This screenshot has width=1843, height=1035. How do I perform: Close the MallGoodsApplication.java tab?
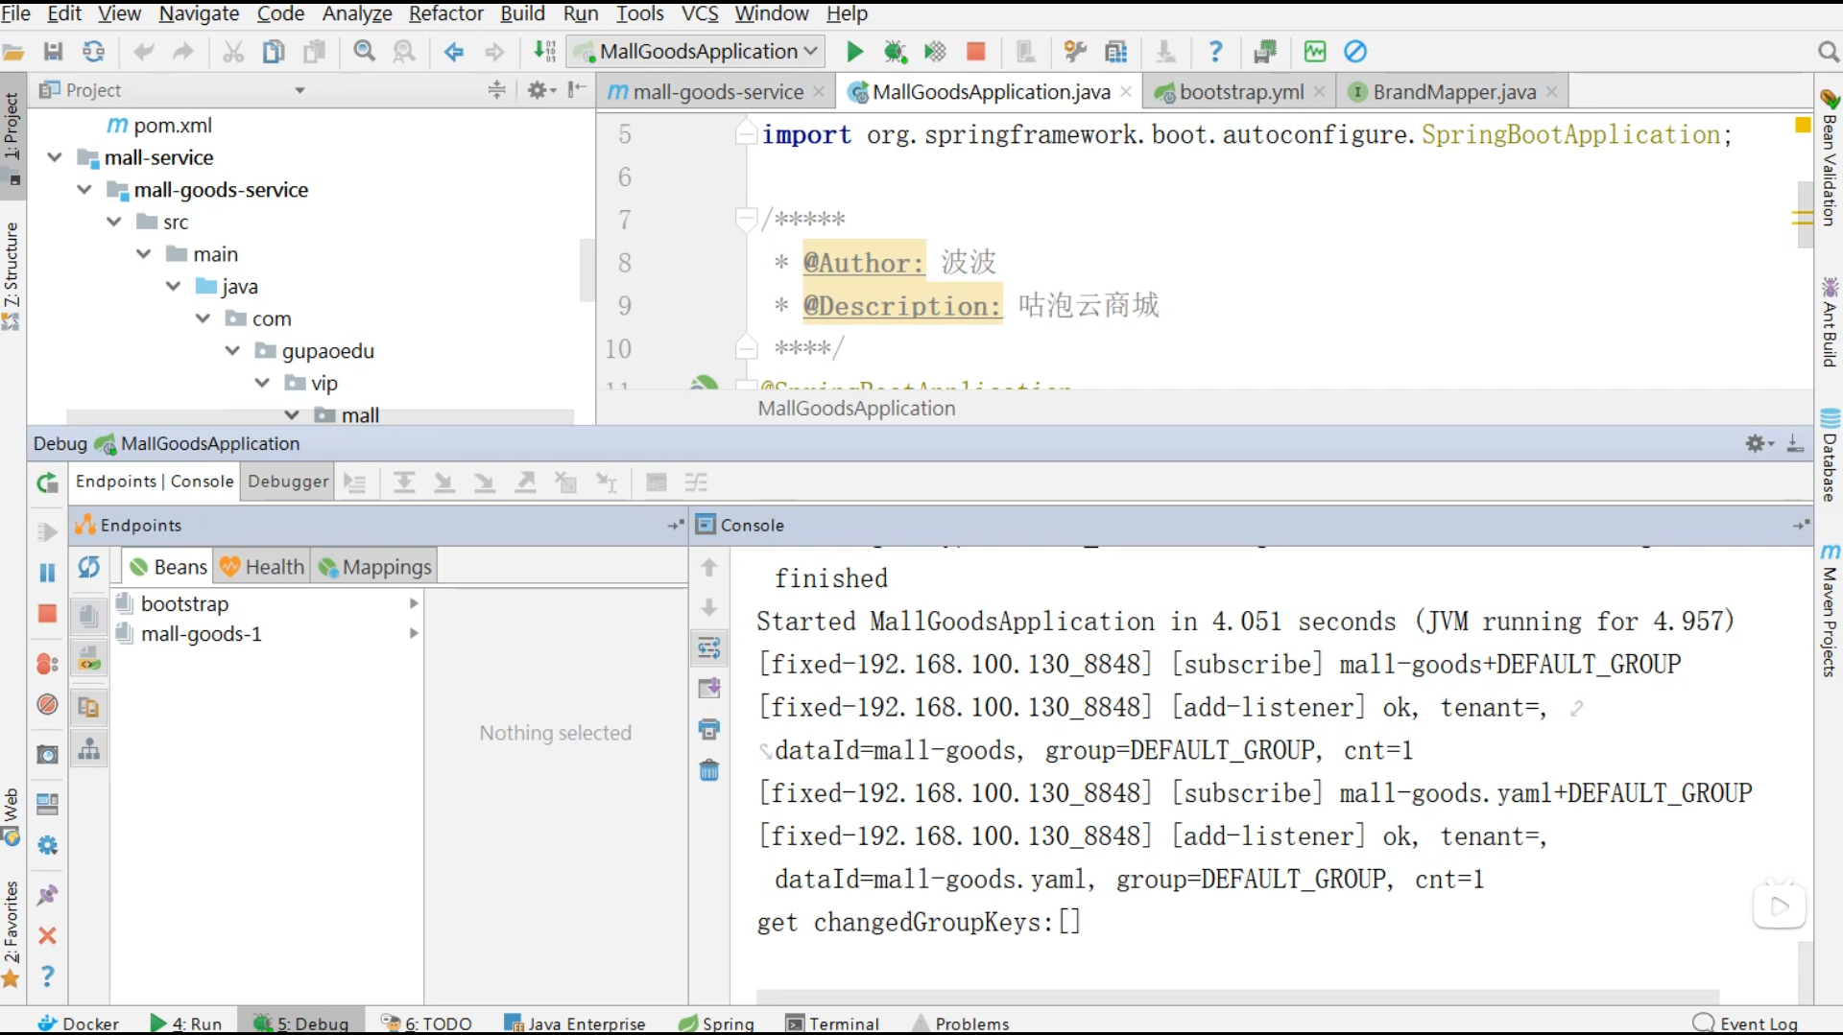[1125, 92]
